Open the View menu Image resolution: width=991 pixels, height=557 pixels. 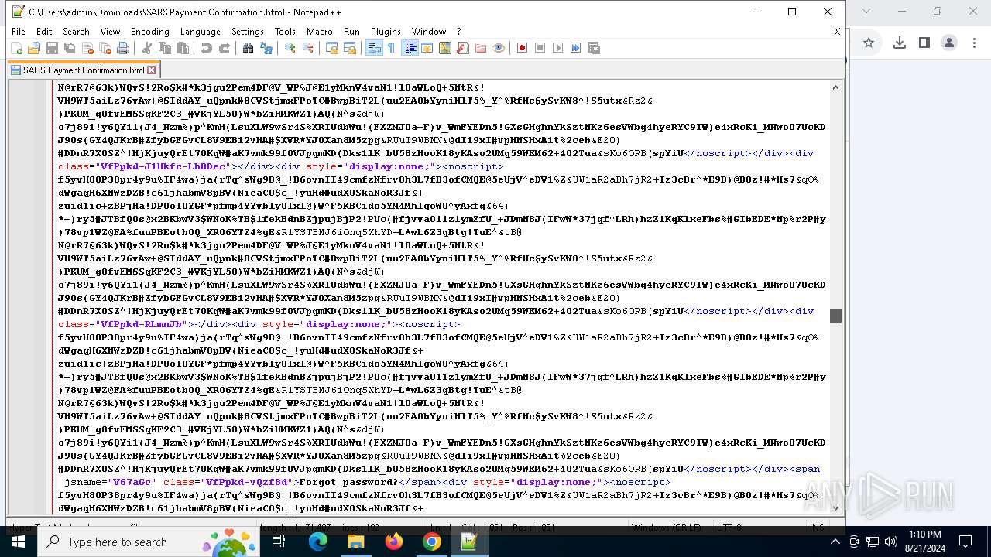[110, 32]
